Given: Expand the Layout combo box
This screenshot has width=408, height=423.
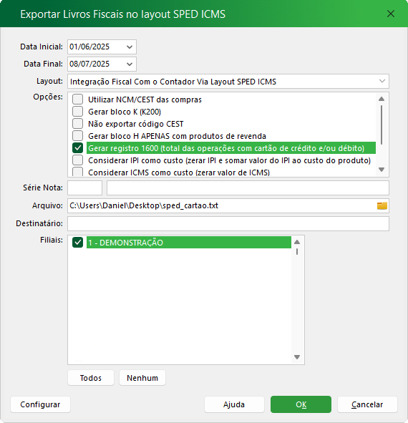Looking at the screenshot, I should [x=382, y=81].
